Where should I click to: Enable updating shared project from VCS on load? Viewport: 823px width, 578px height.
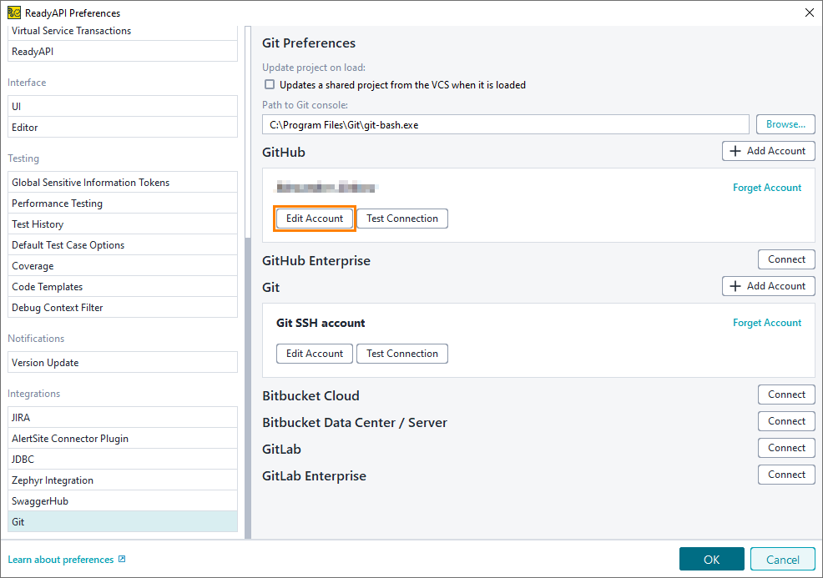tap(270, 85)
